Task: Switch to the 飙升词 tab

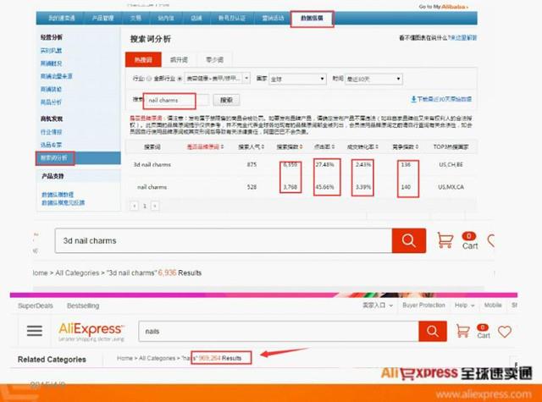Action: coord(179,59)
